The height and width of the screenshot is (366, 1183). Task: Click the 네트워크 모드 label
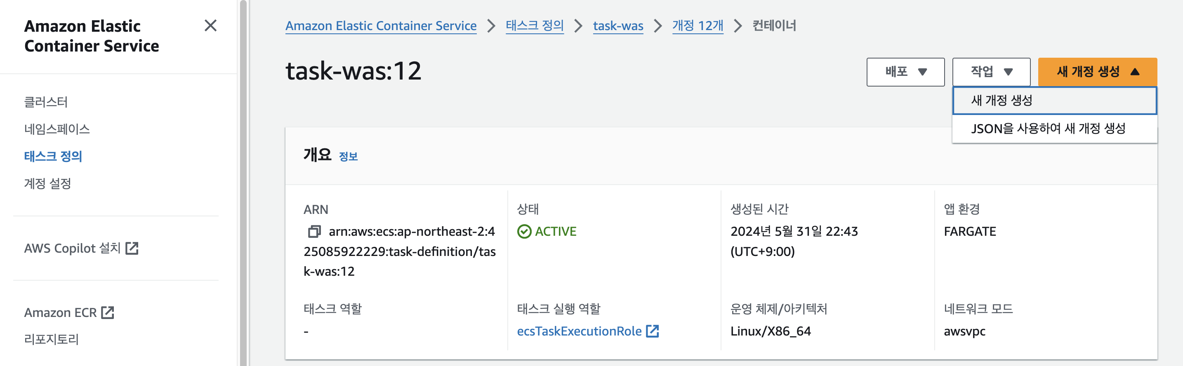(978, 309)
